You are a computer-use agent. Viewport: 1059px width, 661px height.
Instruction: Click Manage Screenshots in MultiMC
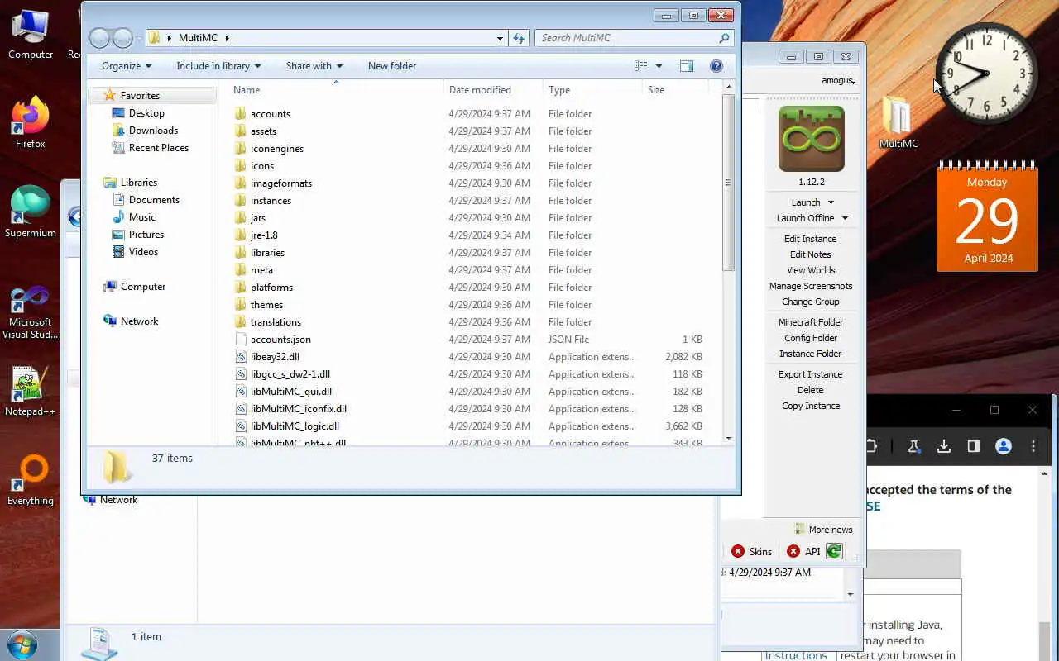[x=811, y=286]
